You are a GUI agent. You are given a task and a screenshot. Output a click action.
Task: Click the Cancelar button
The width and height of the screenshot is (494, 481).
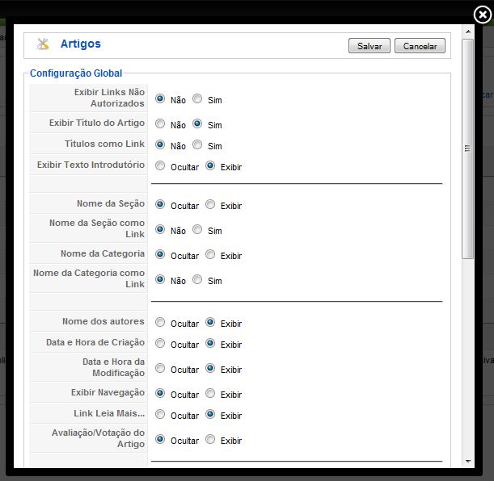420,46
